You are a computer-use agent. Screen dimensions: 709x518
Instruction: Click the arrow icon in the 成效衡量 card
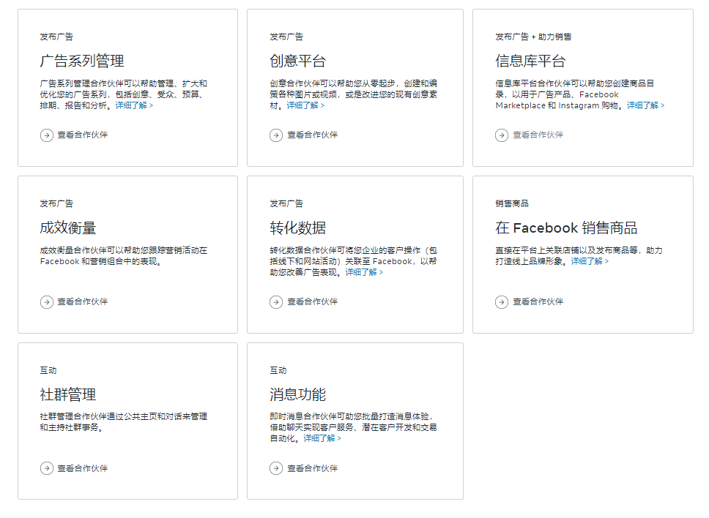46,301
